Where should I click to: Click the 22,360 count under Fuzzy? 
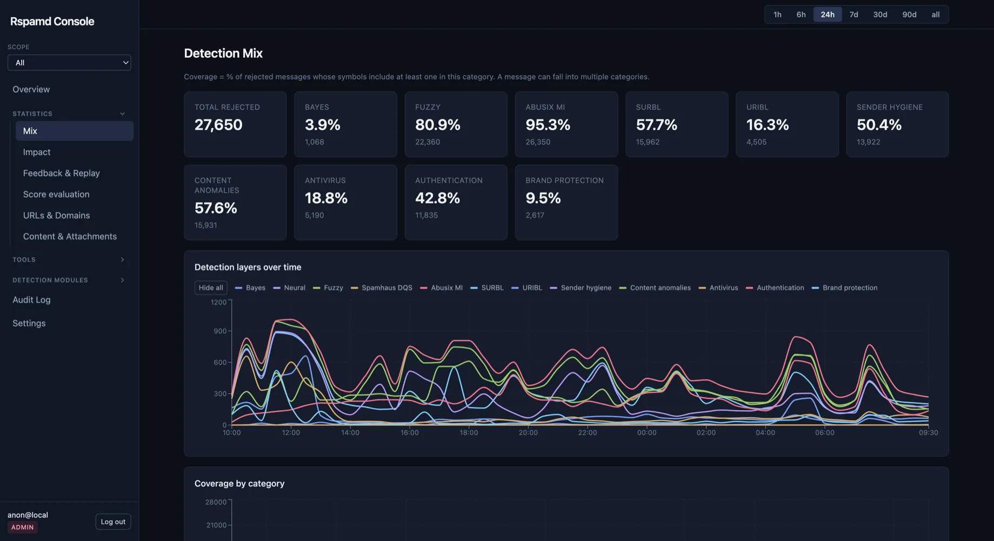[x=428, y=142]
